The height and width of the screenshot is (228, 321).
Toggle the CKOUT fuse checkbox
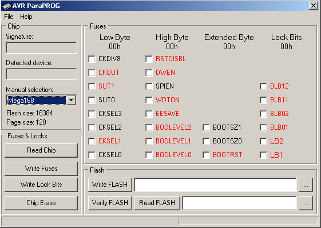tap(92, 73)
